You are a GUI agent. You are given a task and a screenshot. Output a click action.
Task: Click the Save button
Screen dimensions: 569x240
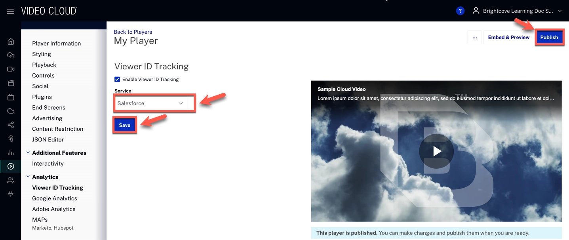[x=125, y=125]
